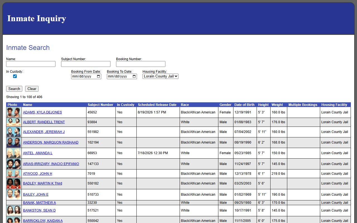The height and width of the screenshot is (223, 357).
Task: Click the Weight column header
Action: click(277, 105)
